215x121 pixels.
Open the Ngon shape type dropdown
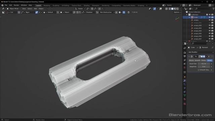pos(28,12)
